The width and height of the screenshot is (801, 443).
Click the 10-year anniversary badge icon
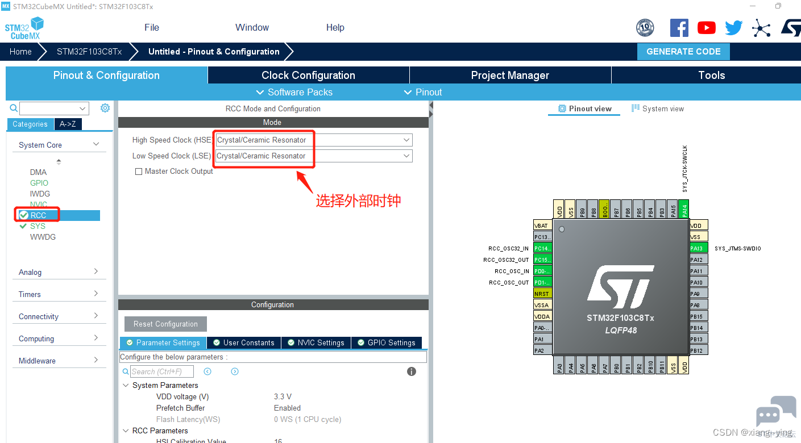click(645, 28)
